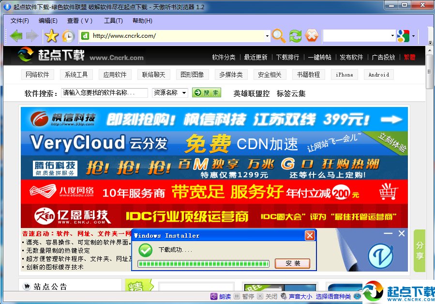Viewport: 435px width, 304px height.
Task: Click the white arrow in 枫信科技 banner
Action: coord(391,120)
